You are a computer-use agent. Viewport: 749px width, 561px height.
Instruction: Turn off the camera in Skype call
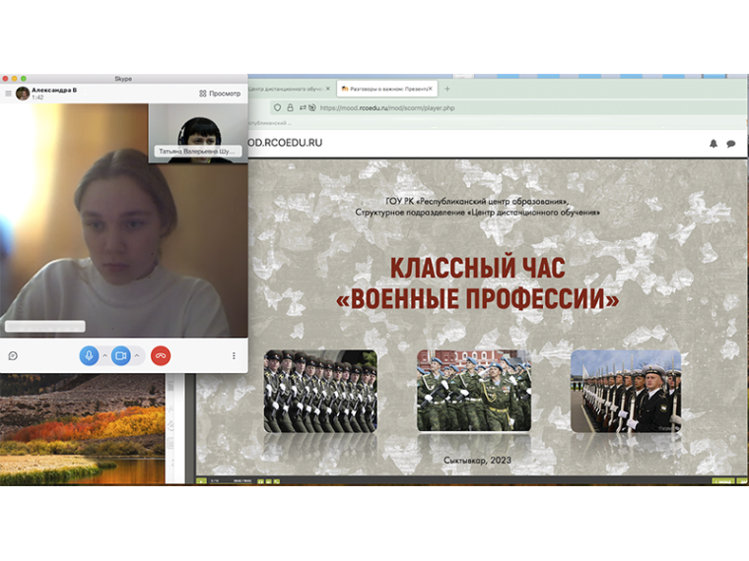tap(121, 356)
